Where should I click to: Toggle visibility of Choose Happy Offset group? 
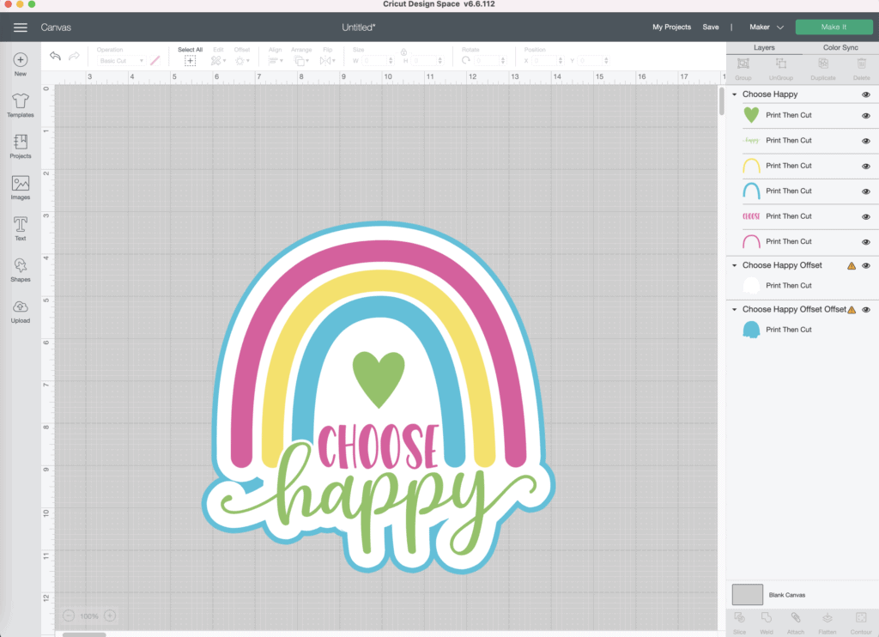866,266
